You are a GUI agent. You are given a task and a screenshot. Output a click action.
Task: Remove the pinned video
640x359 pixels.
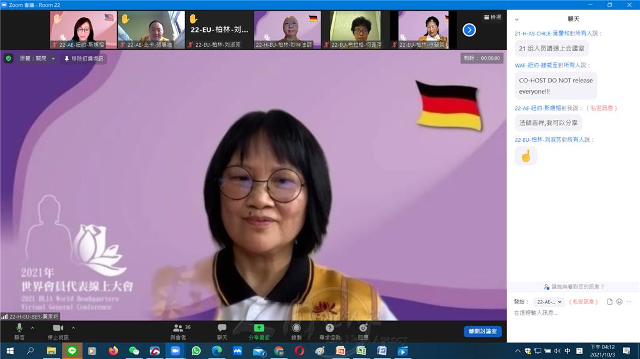pos(84,59)
